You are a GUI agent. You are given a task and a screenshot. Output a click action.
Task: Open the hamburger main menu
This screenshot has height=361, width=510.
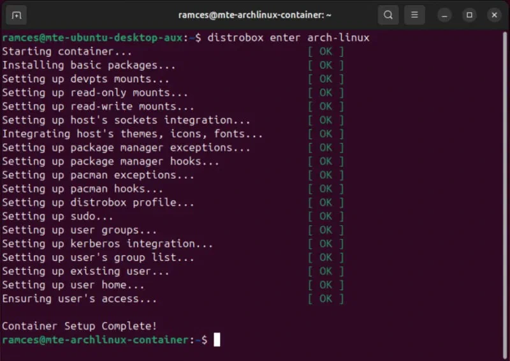pyautogui.click(x=414, y=15)
